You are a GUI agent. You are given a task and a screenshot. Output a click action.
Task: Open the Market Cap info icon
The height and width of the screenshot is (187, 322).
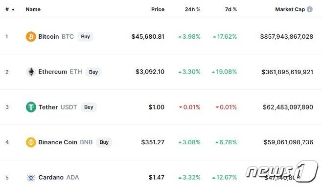309,9
